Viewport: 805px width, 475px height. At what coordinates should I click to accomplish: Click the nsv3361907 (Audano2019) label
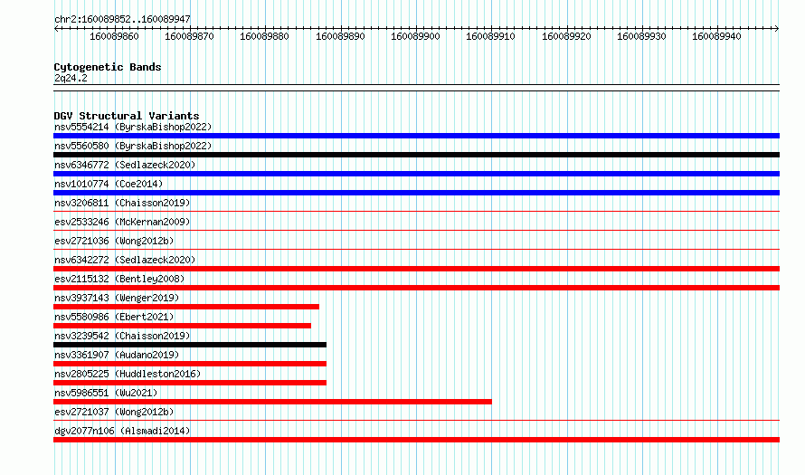pos(117,355)
